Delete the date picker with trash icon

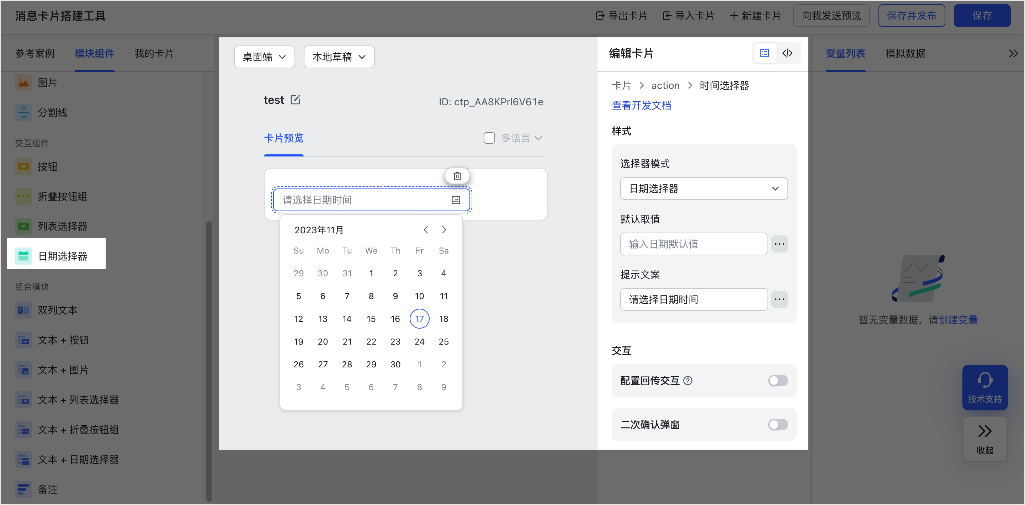(457, 176)
